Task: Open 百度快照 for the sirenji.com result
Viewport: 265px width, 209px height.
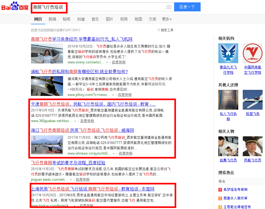Action: (119, 62)
